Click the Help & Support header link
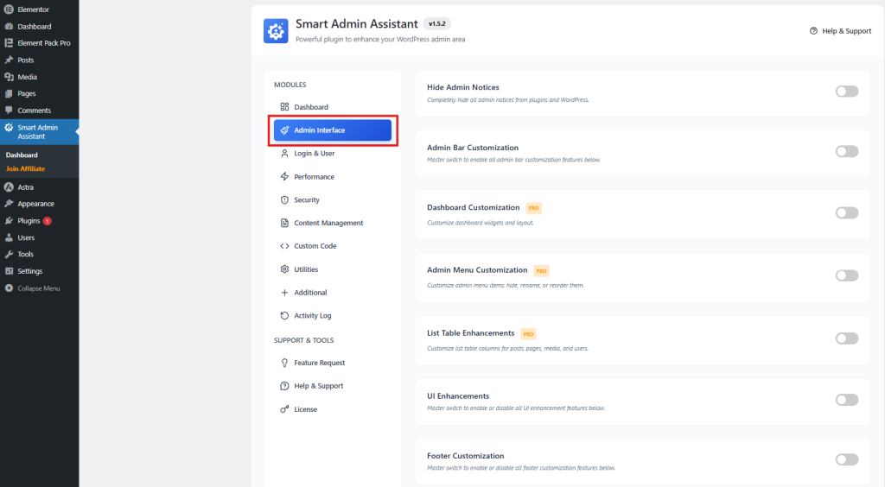885x487 pixels. coord(840,31)
